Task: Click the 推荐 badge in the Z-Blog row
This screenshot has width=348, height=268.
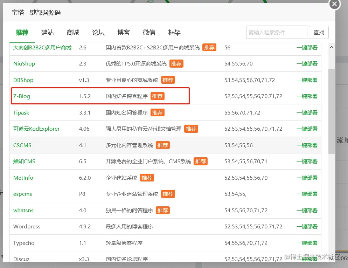Action: tap(157, 96)
